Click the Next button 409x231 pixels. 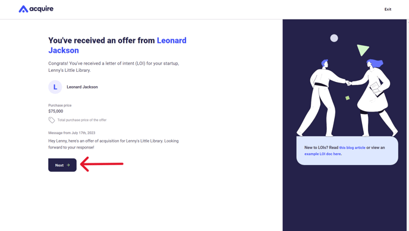pos(62,165)
